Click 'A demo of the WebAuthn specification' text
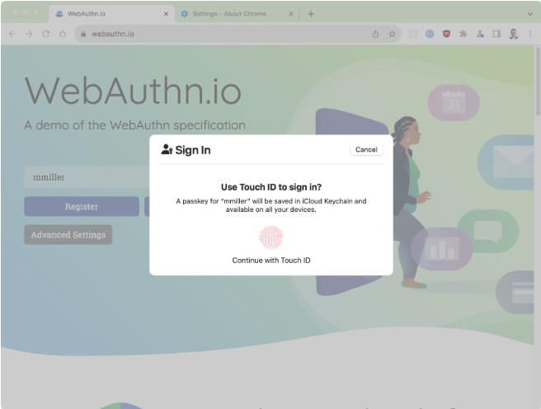 (135, 125)
